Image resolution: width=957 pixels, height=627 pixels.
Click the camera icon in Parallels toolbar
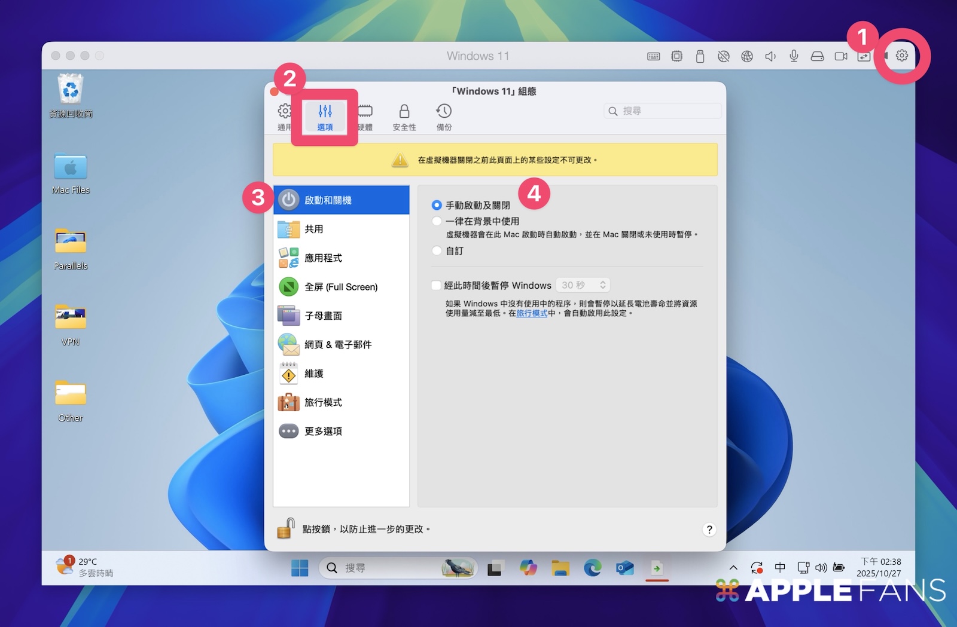coord(841,56)
